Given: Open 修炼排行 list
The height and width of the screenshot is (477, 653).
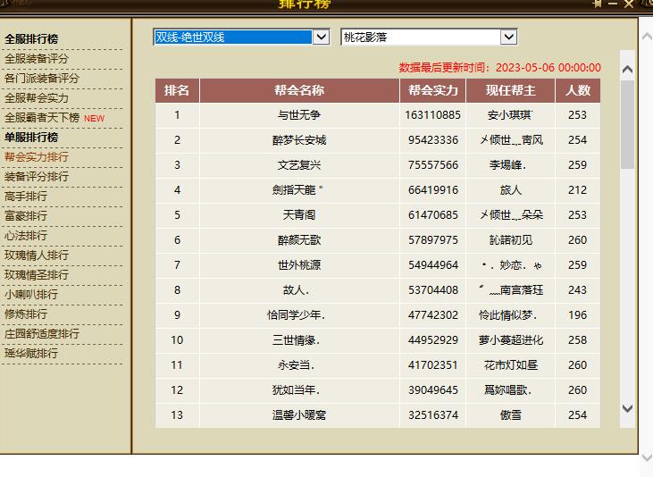Looking at the screenshot, I should tap(26, 314).
